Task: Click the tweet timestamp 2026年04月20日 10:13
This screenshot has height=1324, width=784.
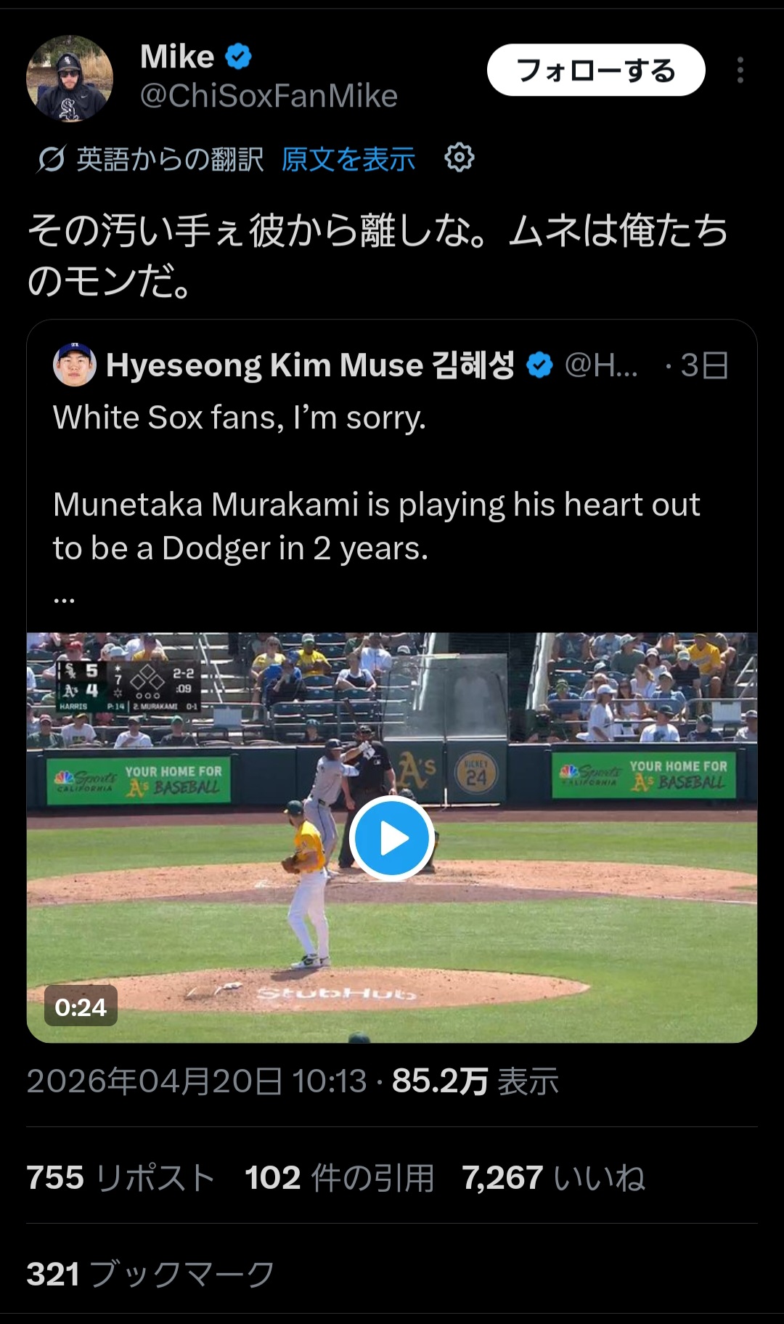Action: pos(197,1081)
